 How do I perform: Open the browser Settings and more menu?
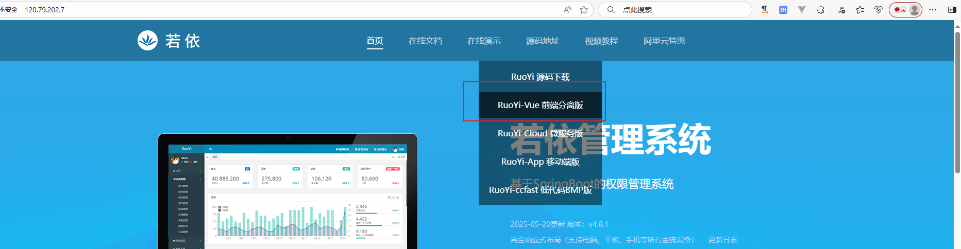[x=933, y=10]
